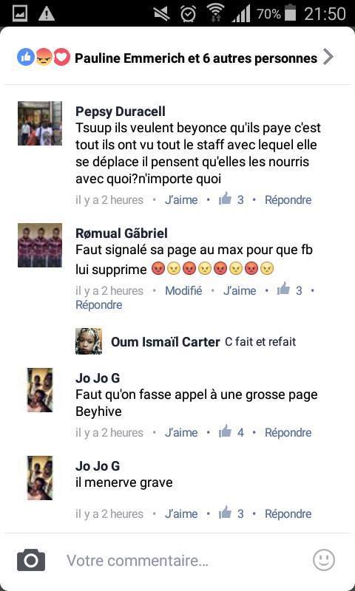Open the emoji smiley picker
This screenshot has width=355, height=591.
pos(324,560)
